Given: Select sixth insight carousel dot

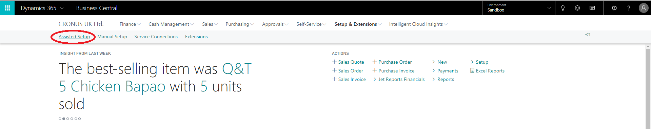Looking at the screenshot, I should point(80,119).
